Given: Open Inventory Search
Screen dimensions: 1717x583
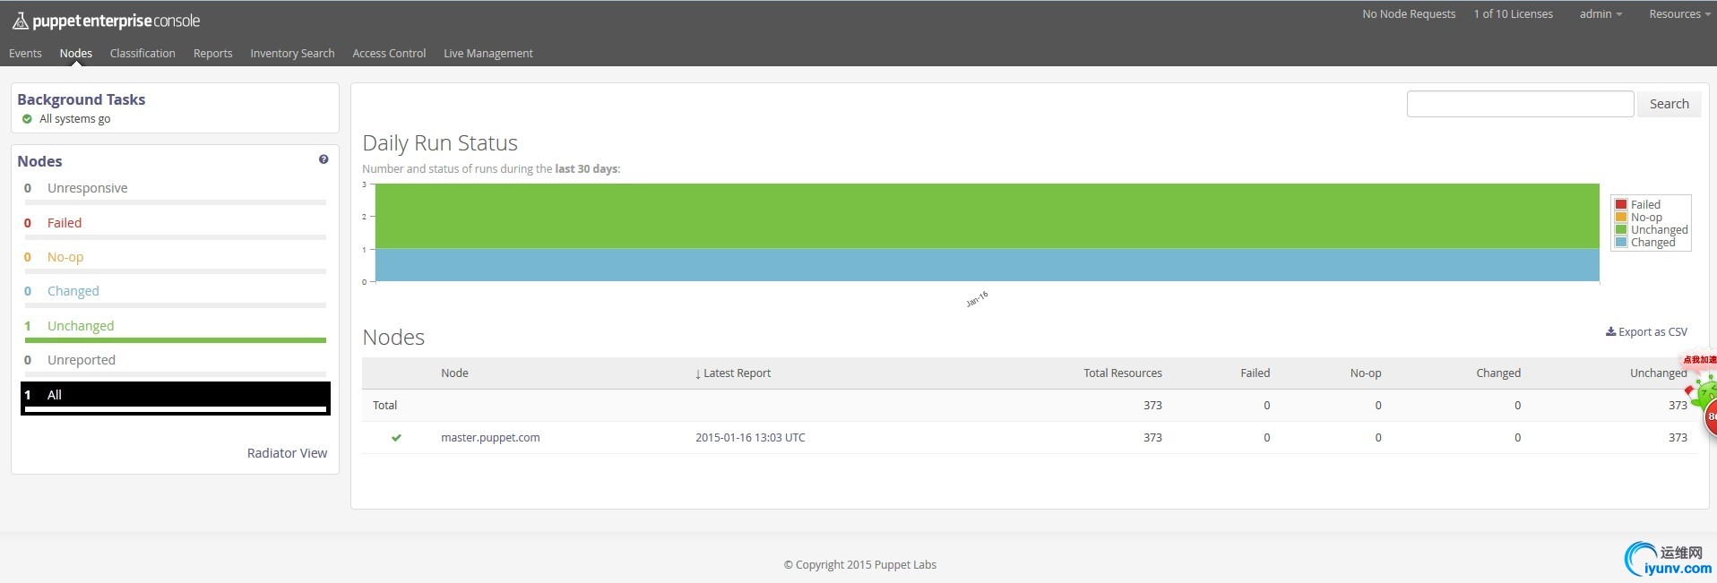Looking at the screenshot, I should [x=292, y=54].
